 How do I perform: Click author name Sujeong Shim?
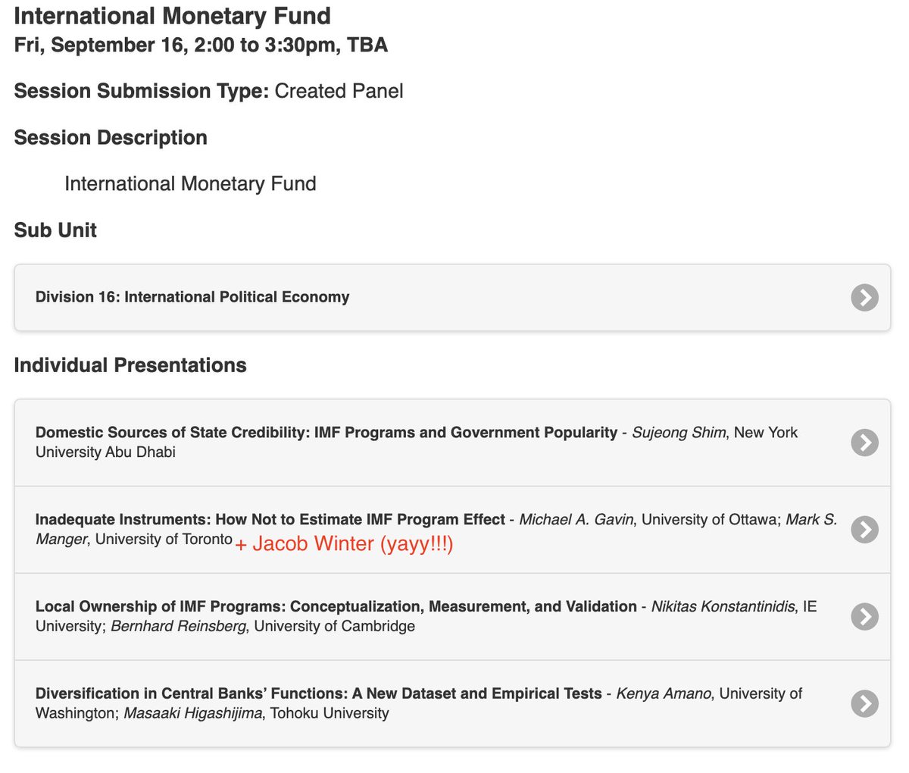(x=679, y=433)
